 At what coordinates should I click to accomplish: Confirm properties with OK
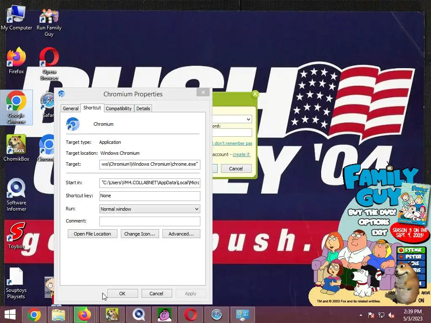122,293
